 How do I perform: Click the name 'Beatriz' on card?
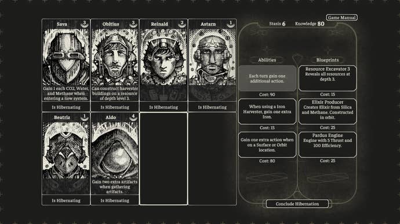point(61,117)
